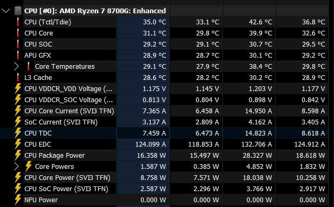Click the lightning icon for CPU VDDCR_VDD Voltage
This screenshot has height=207, width=334.
(x=18, y=88)
